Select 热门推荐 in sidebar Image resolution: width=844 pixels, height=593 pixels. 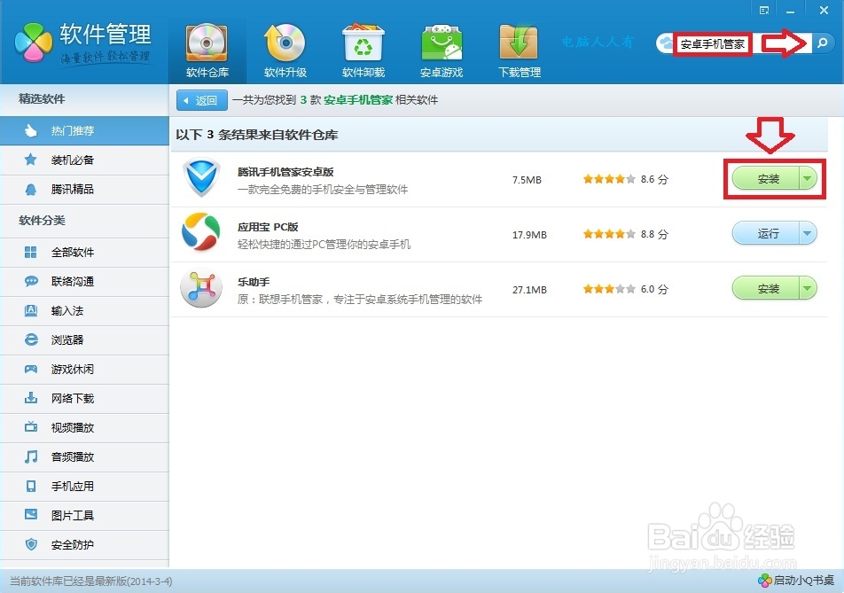(84, 131)
